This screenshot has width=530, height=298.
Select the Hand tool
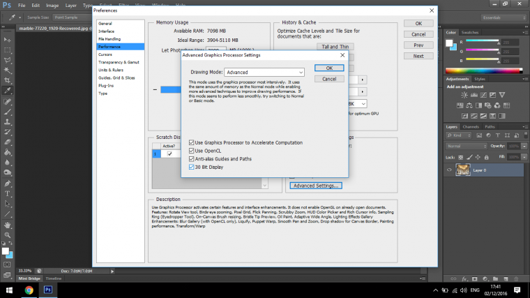[7, 225]
